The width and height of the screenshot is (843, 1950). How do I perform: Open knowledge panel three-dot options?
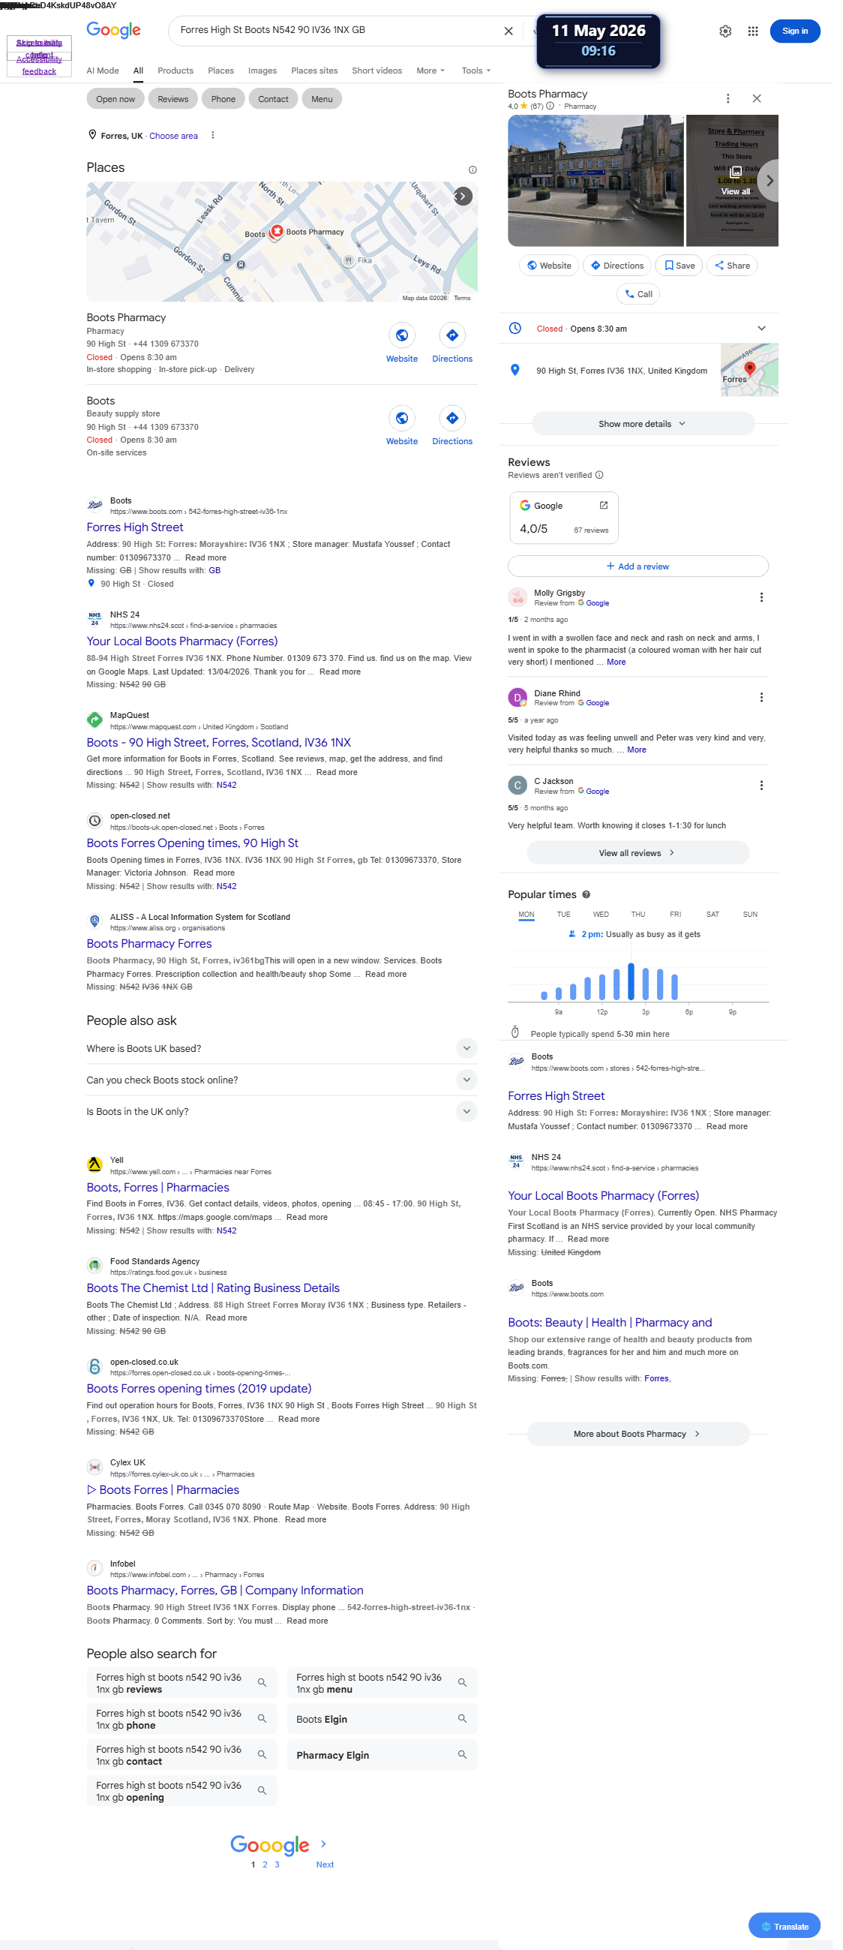click(736, 100)
